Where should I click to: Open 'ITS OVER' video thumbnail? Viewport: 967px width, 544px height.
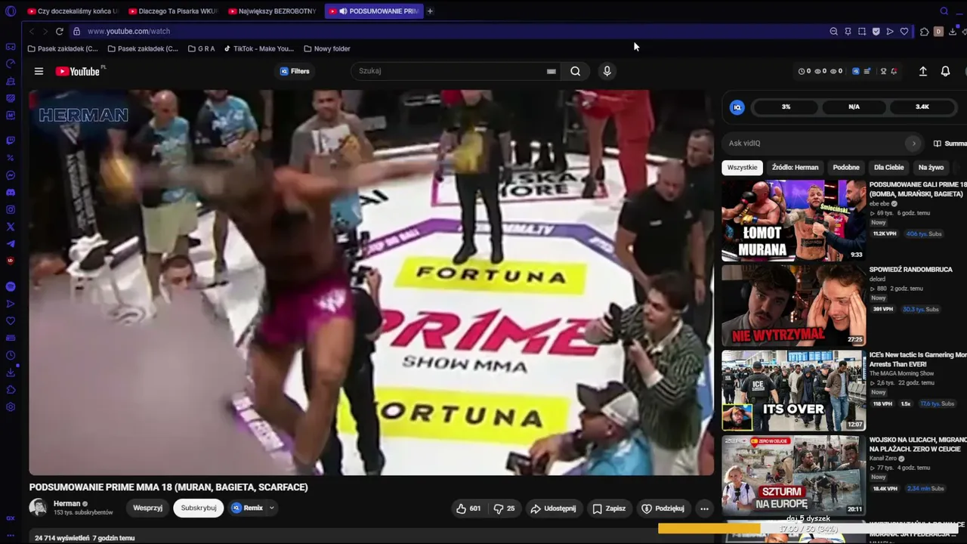pos(793,391)
